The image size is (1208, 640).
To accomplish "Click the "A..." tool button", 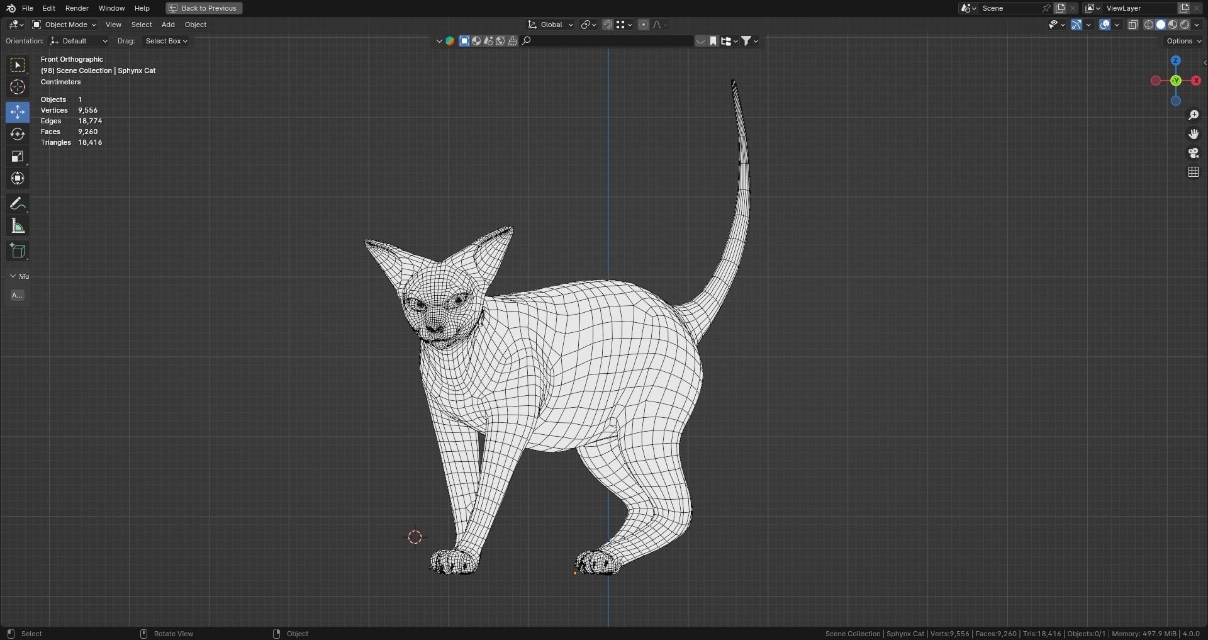I will click(18, 295).
